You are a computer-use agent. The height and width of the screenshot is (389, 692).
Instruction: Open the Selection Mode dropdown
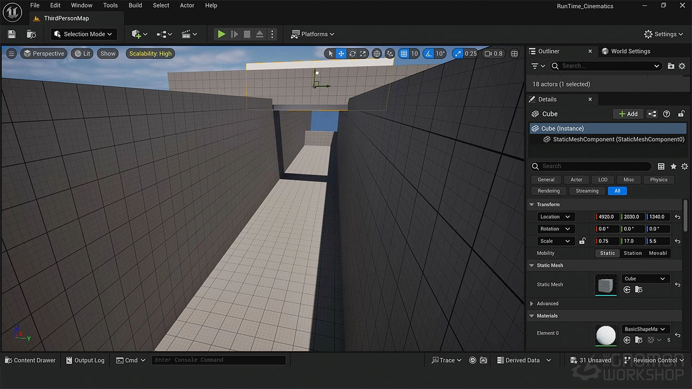pyautogui.click(x=84, y=34)
